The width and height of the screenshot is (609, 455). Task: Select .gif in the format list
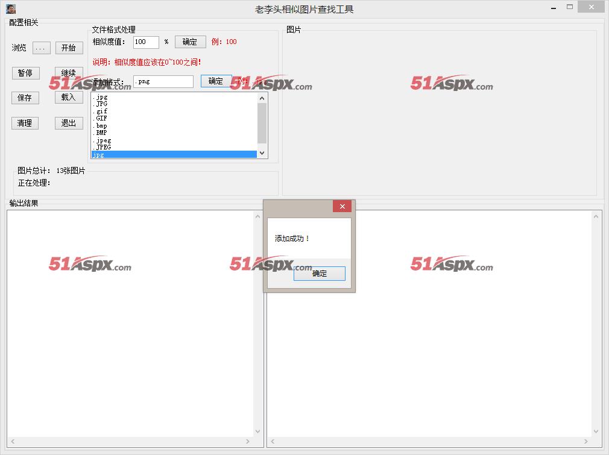102,111
